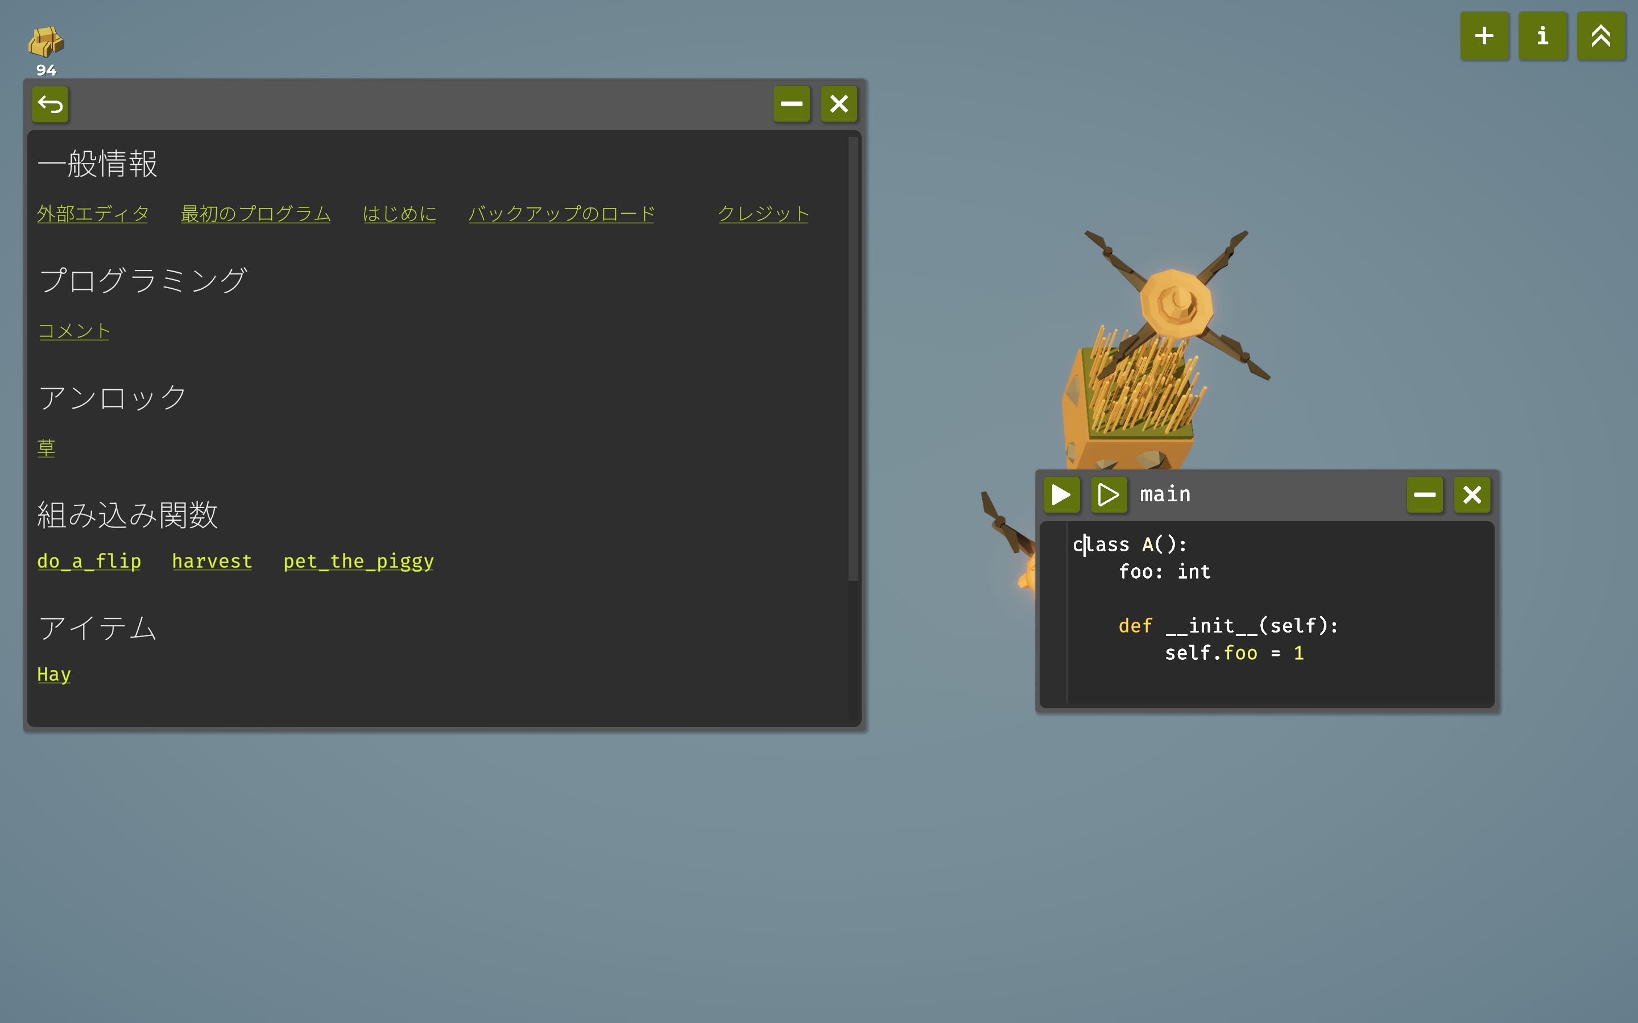Click the hay bale inventory icon

[45, 42]
